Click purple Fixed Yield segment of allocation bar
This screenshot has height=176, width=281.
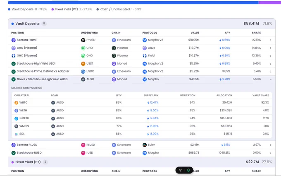(x=270, y=2)
